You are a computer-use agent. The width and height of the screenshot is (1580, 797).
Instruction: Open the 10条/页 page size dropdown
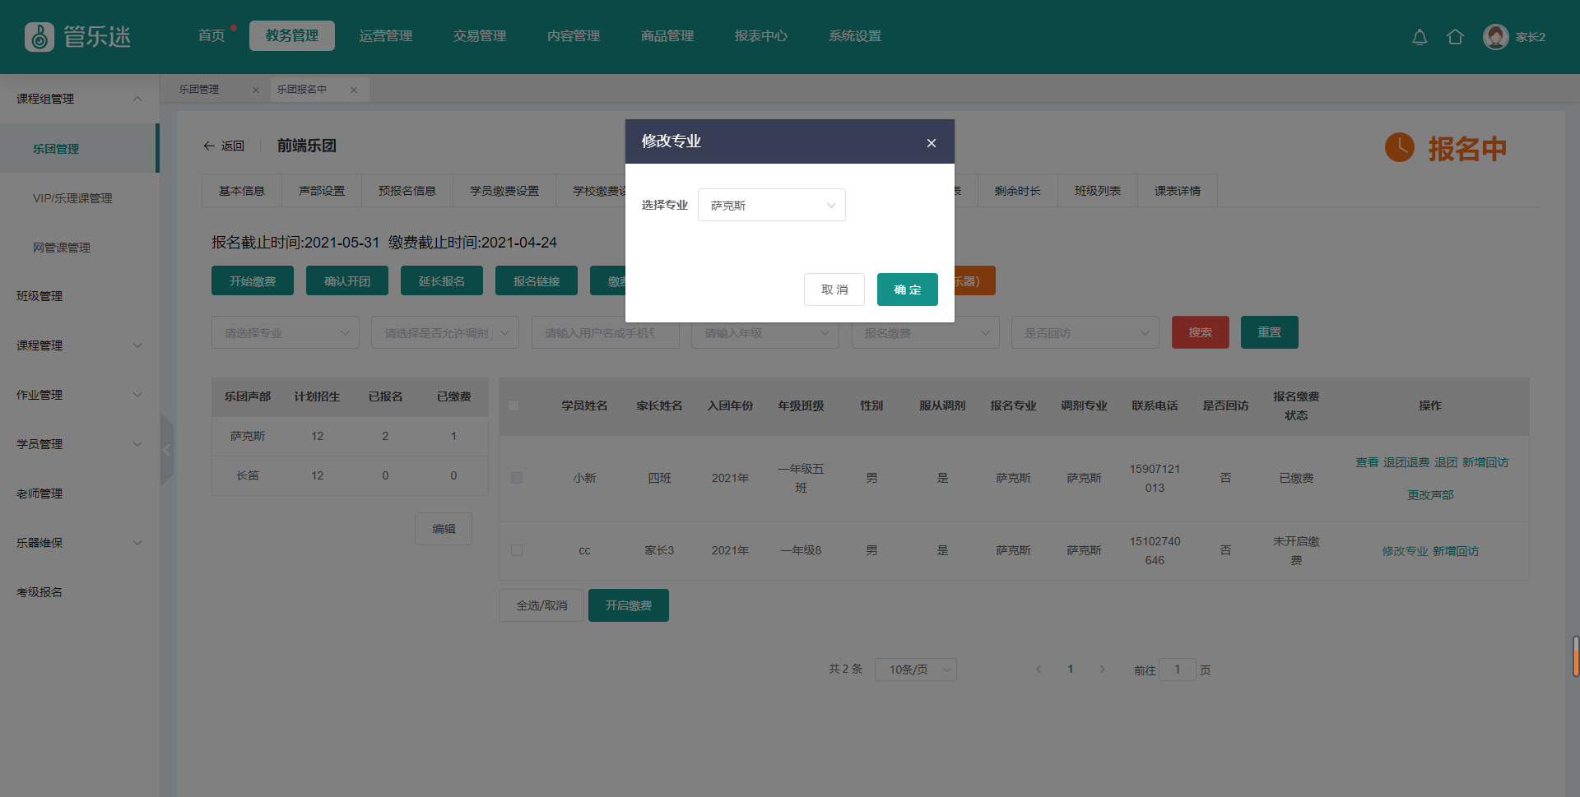pyautogui.click(x=915, y=670)
